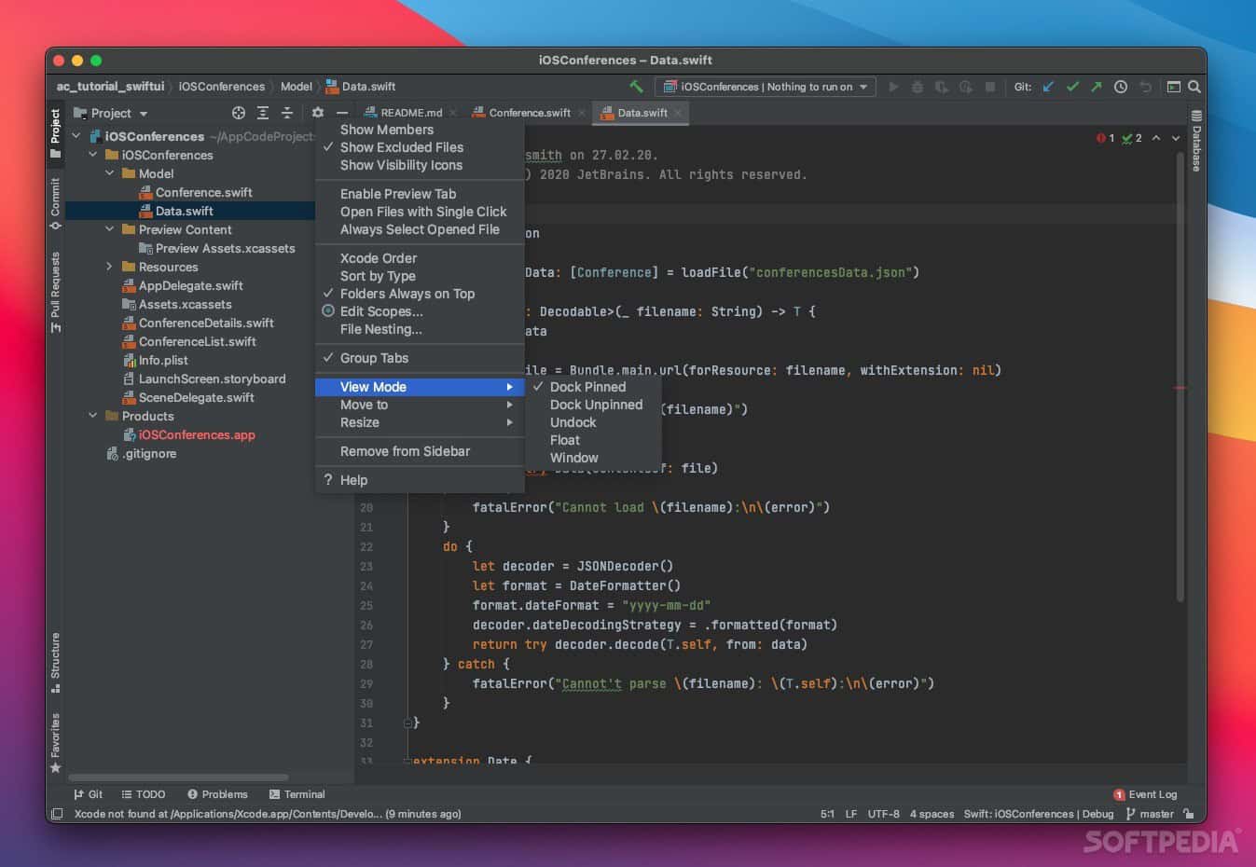
Task: Choose Sort by Type
Action: coord(378,276)
